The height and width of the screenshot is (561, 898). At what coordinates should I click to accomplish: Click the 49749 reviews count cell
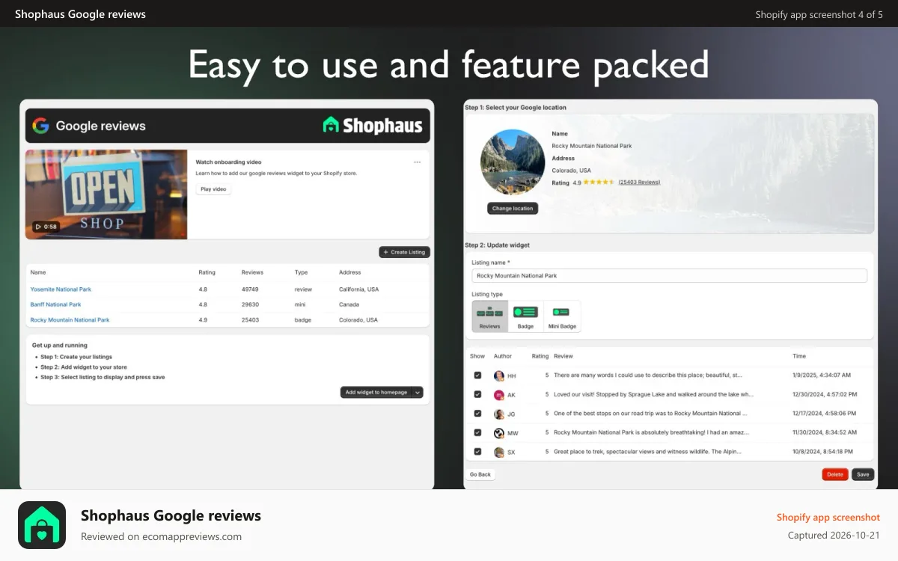coord(250,289)
